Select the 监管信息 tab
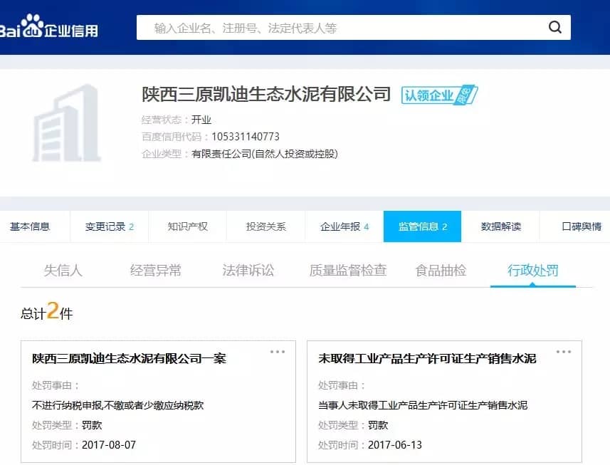The height and width of the screenshot is (465, 610). [x=422, y=226]
